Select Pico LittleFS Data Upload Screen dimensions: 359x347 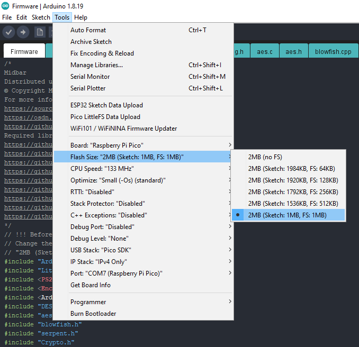(143, 117)
